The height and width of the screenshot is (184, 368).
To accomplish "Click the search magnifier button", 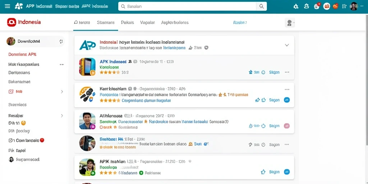I will [262, 6].
